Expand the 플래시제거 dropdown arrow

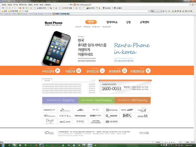48,8
